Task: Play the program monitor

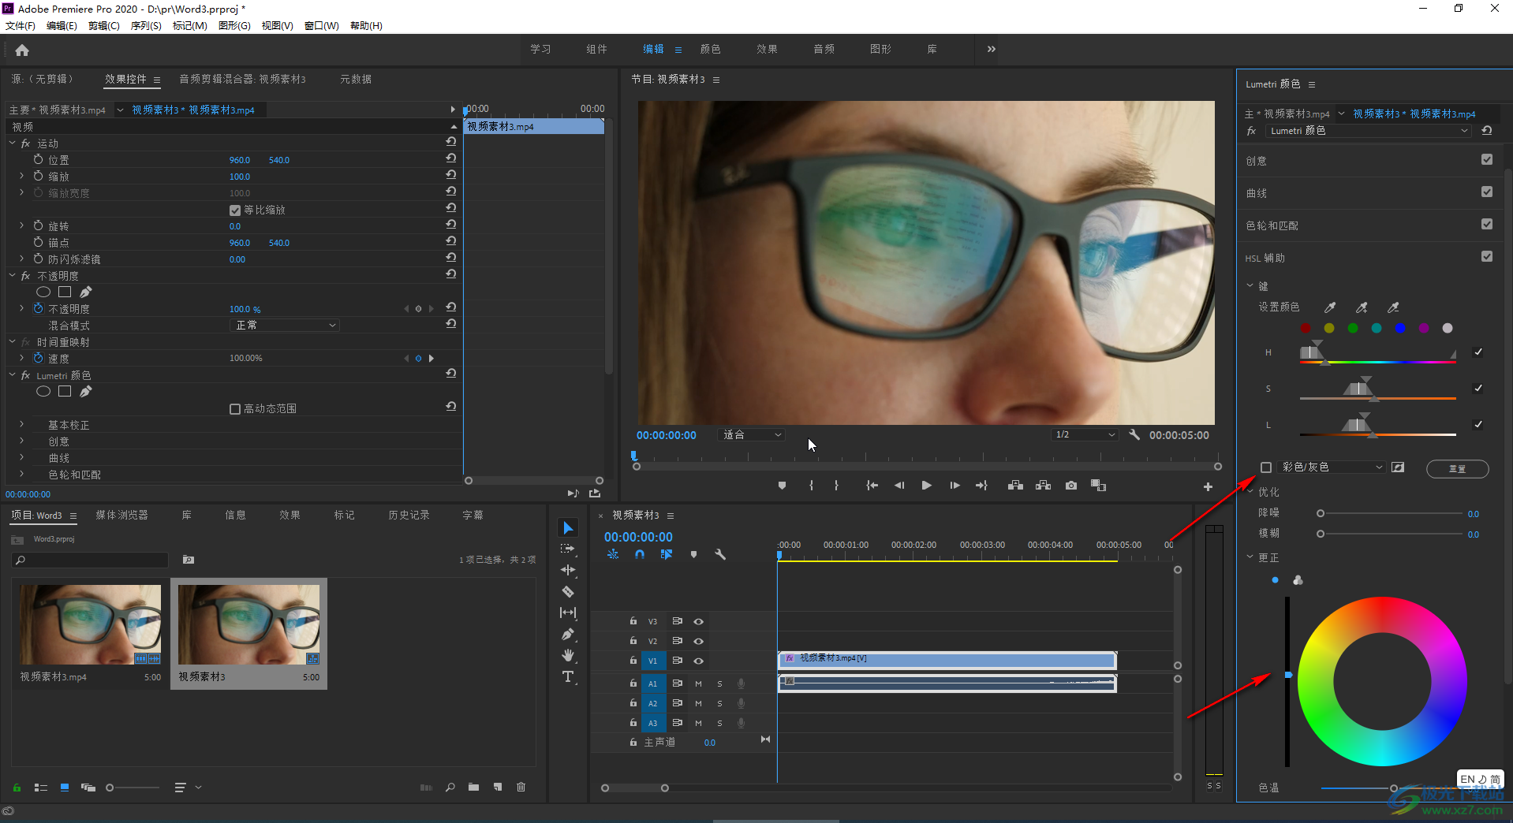Action: [x=926, y=486]
